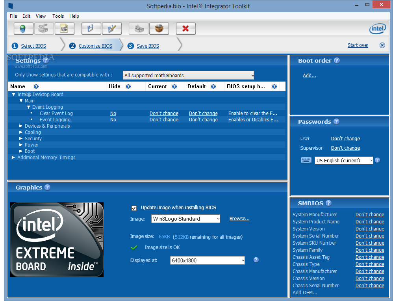The image size is (393, 301).
Task: Click the floppy with pencil toolbar button
Action: point(111,28)
